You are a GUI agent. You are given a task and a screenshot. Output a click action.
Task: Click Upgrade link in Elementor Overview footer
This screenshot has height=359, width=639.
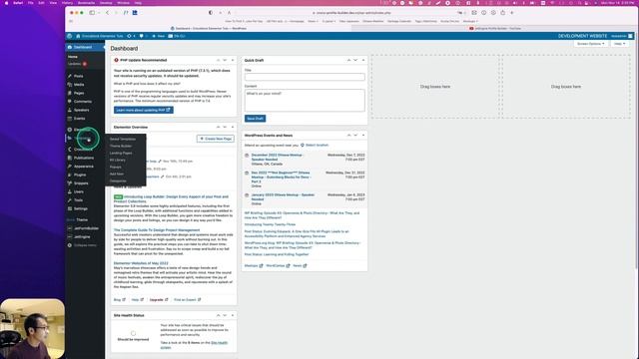[x=159, y=300]
